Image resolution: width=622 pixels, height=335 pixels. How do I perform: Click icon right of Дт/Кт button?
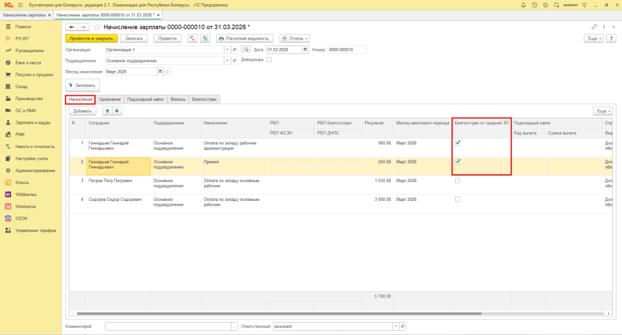tap(205, 38)
